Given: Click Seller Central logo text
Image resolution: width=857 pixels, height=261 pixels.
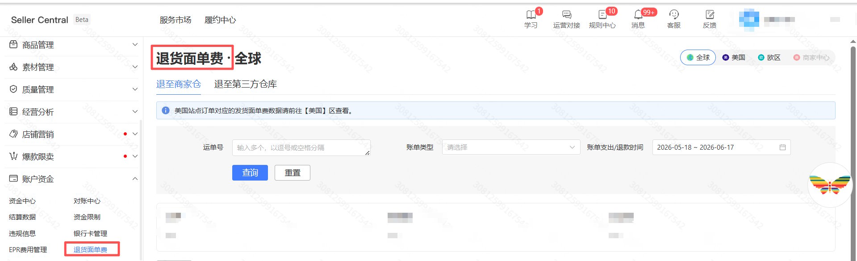Looking at the screenshot, I should (x=40, y=20).
